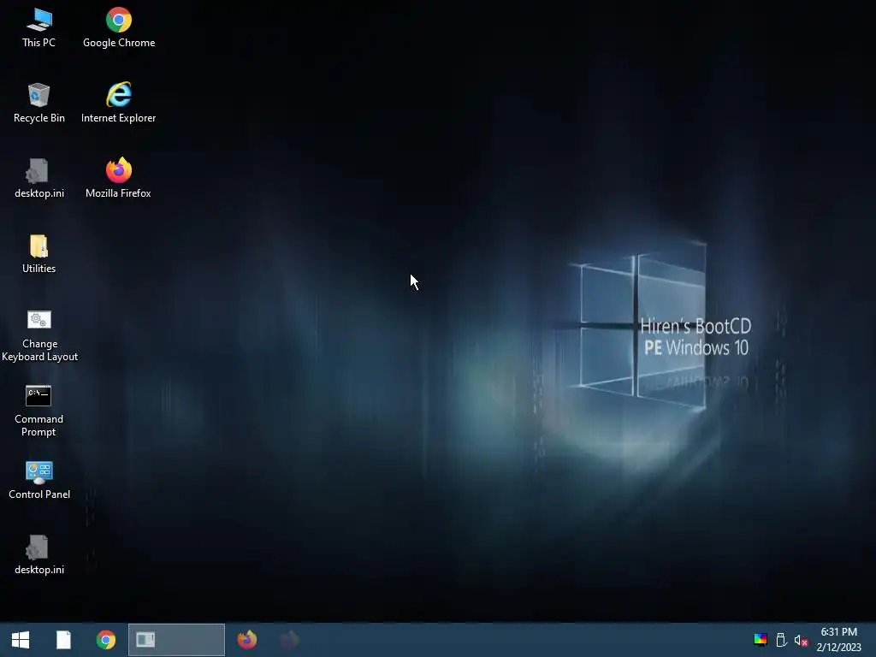Open the Windows Start menu

pyautogui.click(x=21, y=640)
